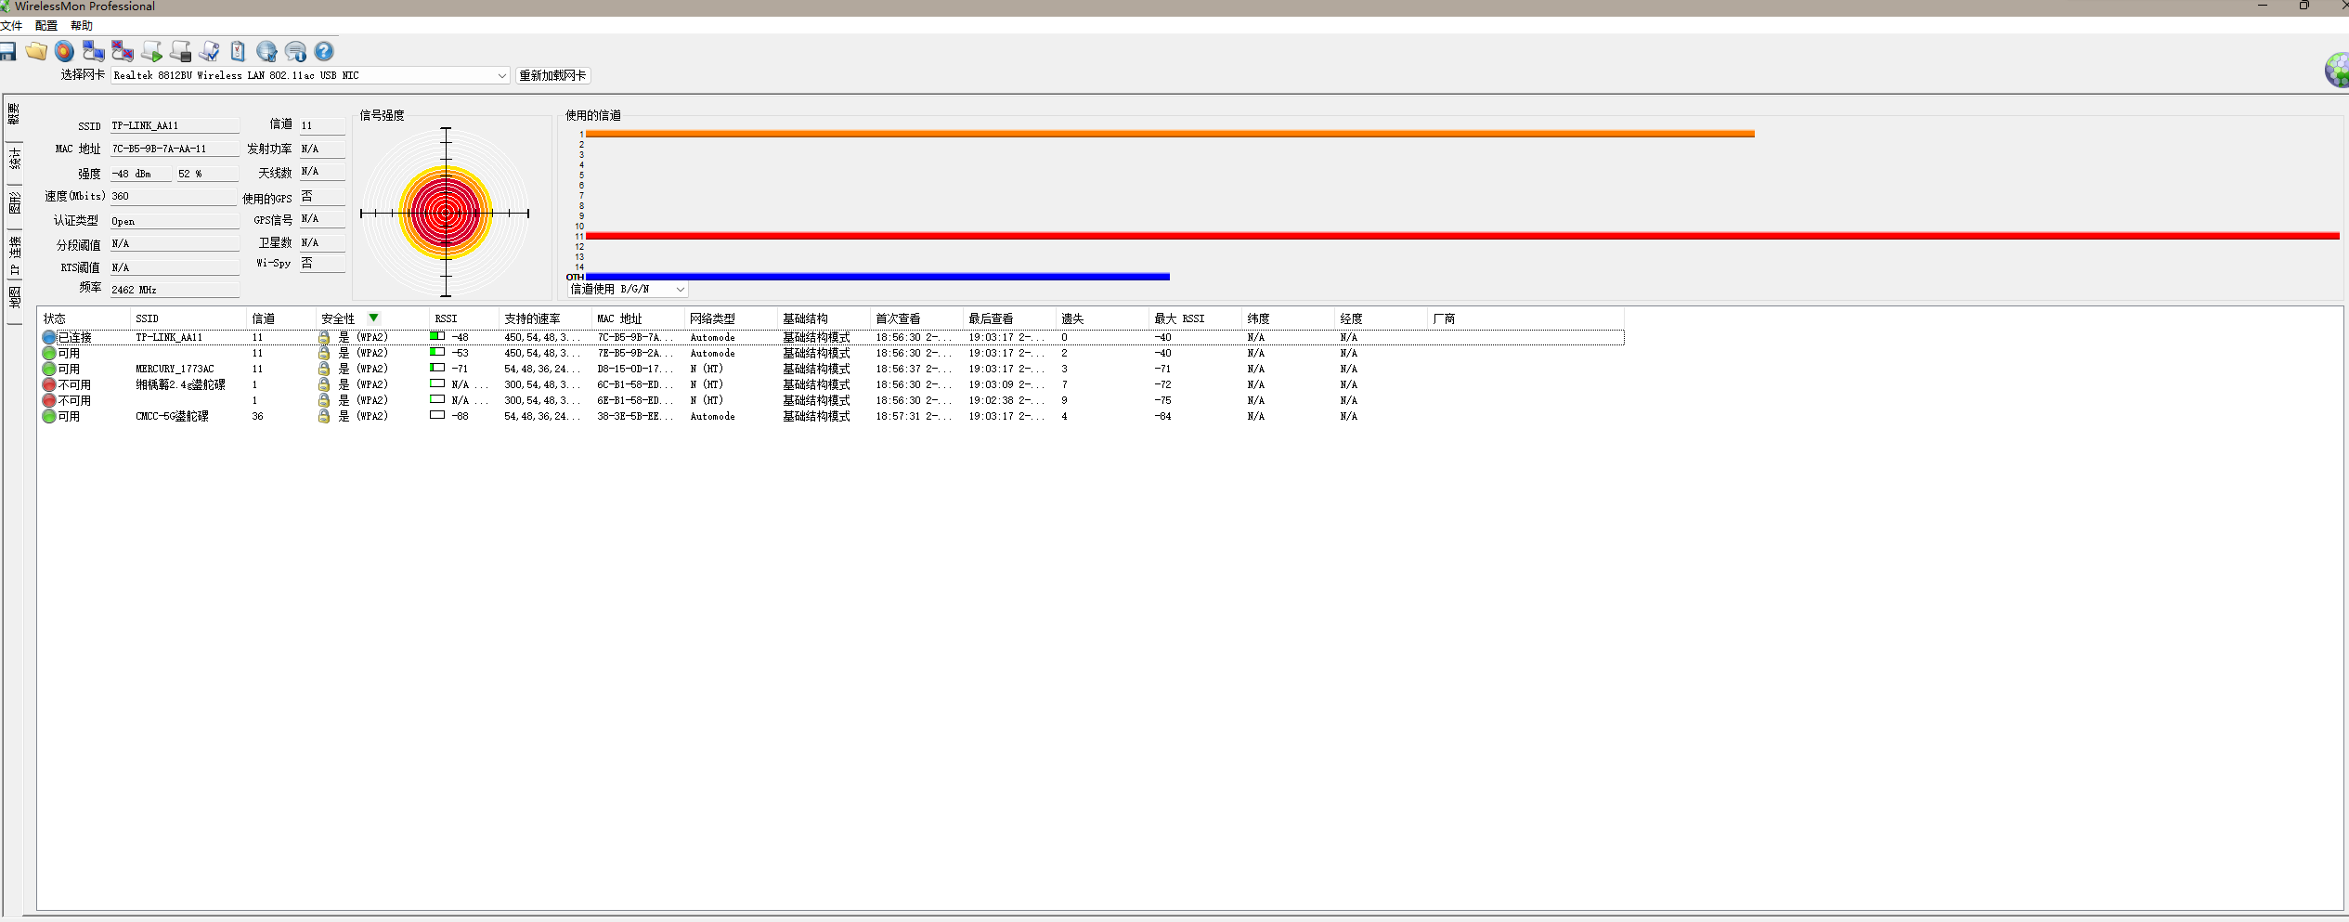Click the save floppy disk toolbar icon
This screenshot has height=922, width=2349.
6,51
